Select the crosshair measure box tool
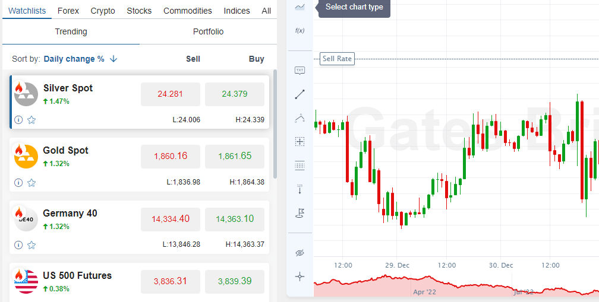Screen dimensions: 599x302 (299, 141)
